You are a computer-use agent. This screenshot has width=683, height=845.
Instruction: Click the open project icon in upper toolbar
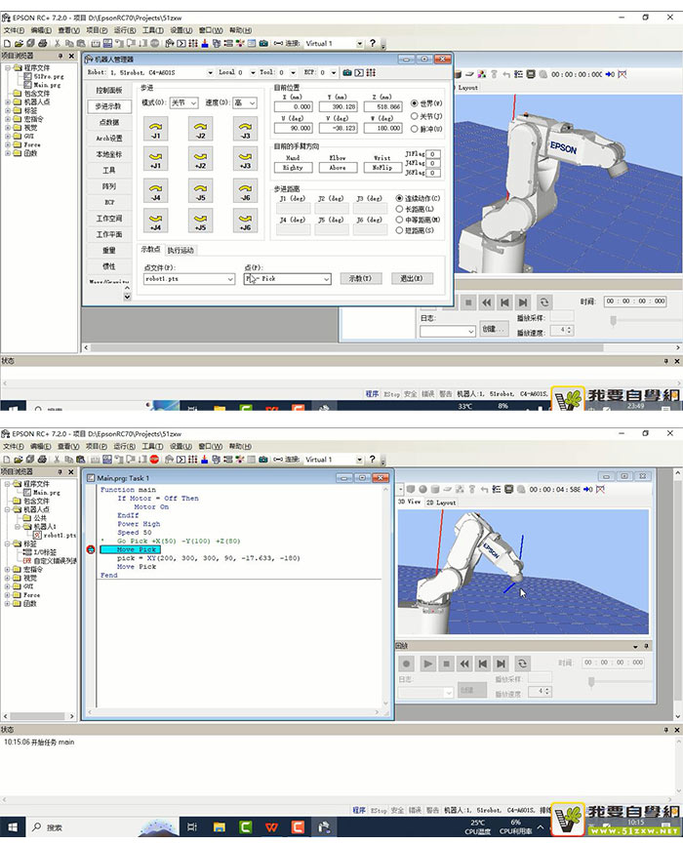pos(19,43)
